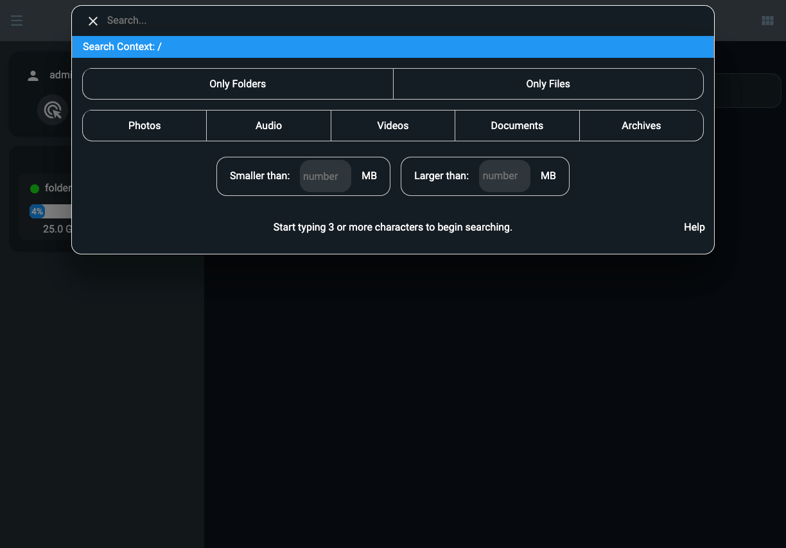Select the Audio file type filter
786x548 pixels.
click(x=268, y=126)
